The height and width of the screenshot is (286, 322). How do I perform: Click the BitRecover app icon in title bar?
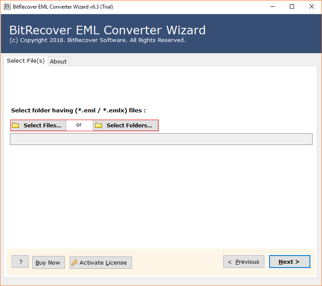click(x=7, y=7)
